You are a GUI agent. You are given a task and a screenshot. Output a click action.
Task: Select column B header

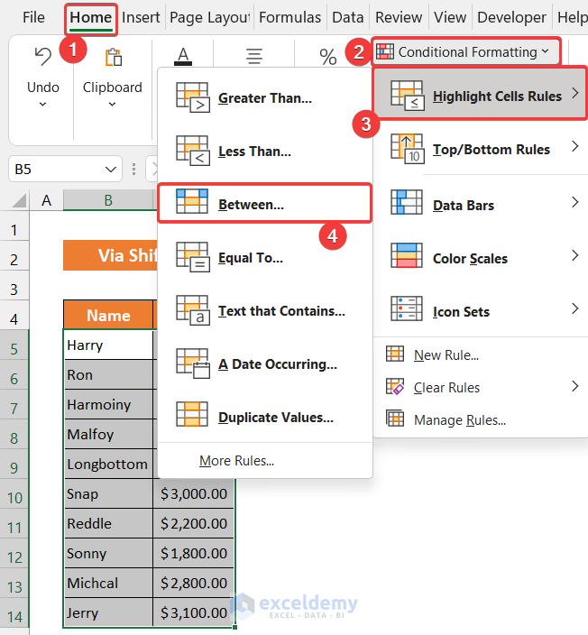click(x=108, y=200)
